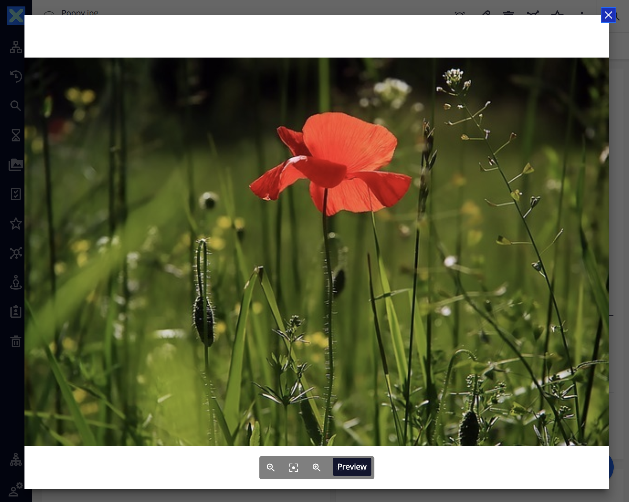Viewport: 629px width, 502px height.
Task: Open personal workspace in the sidebar
Action: click(16, 282)
